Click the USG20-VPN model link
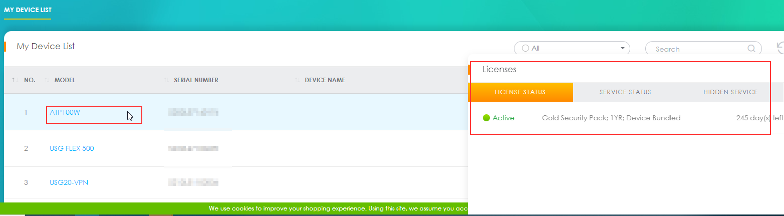 click(69, 182)
